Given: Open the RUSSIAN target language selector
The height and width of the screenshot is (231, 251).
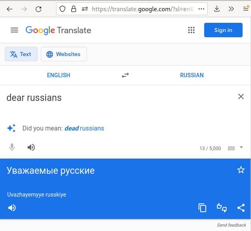Looking at the screenshot, I should pyautogui.click(x=192, y=75).
